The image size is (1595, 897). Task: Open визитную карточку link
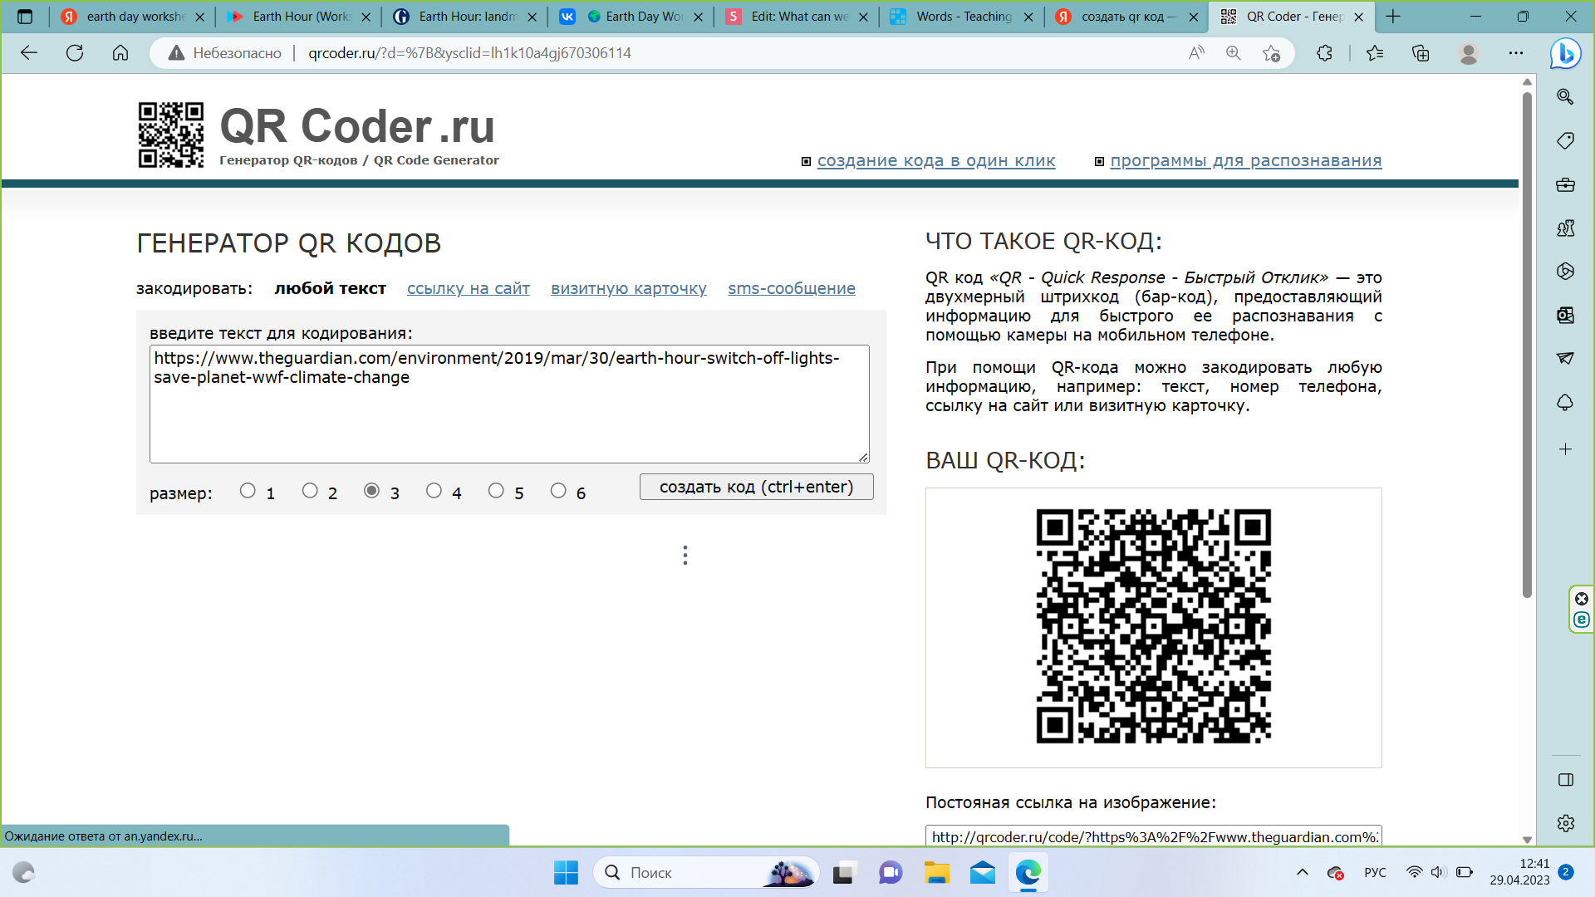[628, 288]
